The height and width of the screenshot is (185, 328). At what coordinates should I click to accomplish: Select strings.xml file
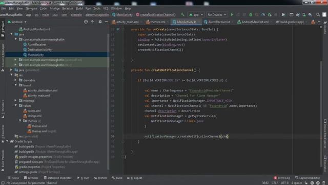click(34, 116)
